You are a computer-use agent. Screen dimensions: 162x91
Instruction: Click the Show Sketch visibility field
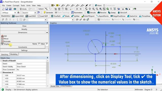[31, 67]
